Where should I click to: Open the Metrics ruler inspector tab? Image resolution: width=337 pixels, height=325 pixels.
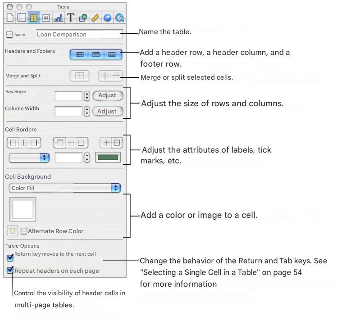tap(95, 18)
